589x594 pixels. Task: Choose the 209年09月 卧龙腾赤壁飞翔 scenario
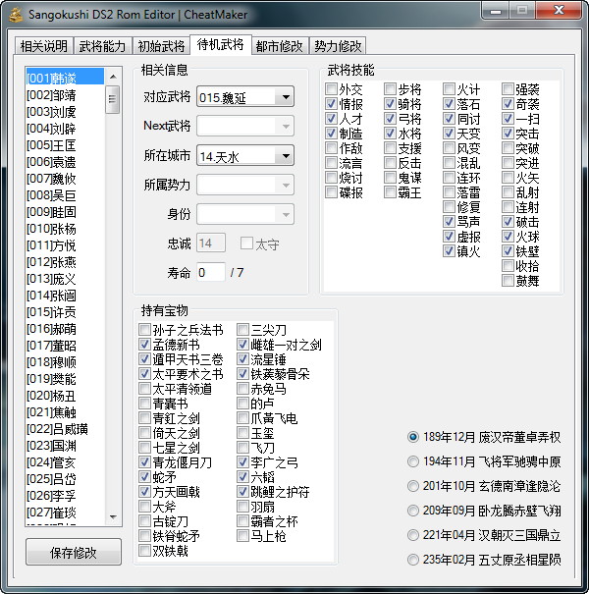(413, 510)
